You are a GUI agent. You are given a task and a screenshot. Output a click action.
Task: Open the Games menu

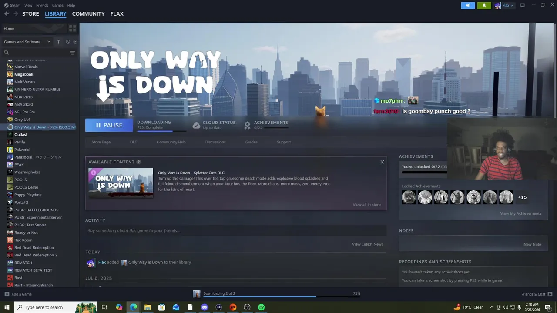(57, 5)
